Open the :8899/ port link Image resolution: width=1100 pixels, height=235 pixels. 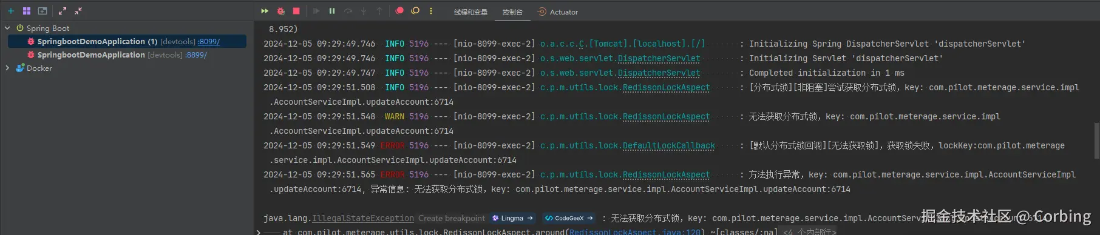[x=196, y=55]
